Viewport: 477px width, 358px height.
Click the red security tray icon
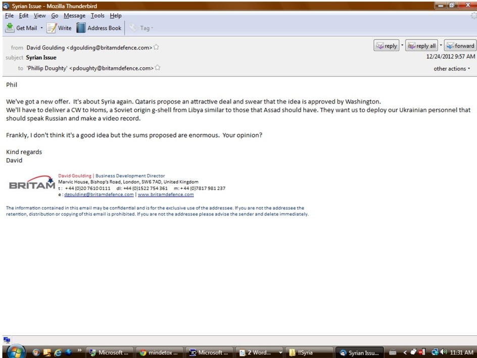pos(422,352)
